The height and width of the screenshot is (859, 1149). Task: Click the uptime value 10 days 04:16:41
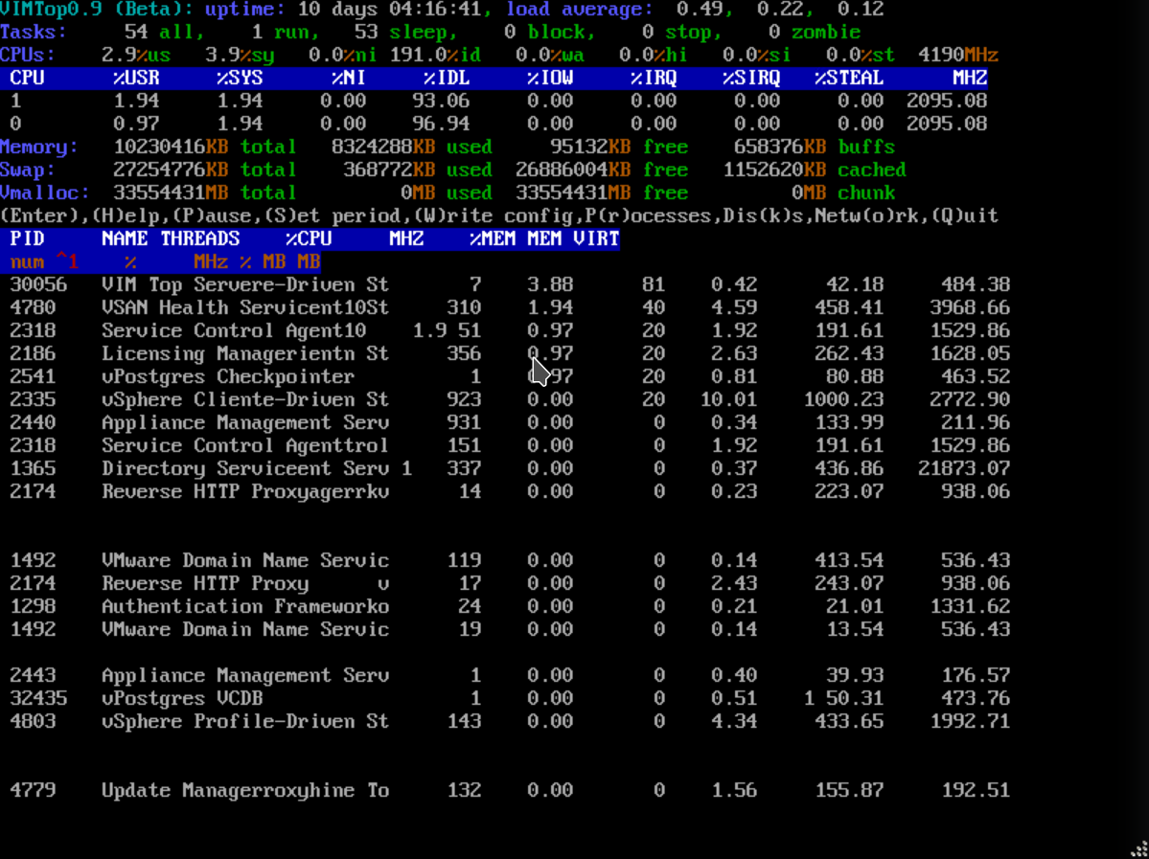click(x=390, y=10)
